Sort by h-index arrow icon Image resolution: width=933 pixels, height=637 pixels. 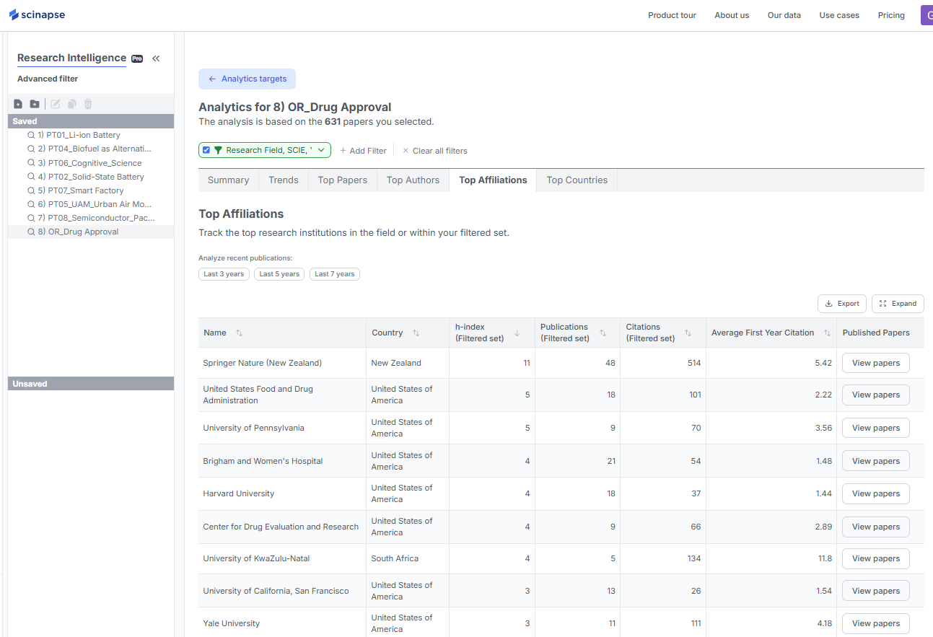(x=517, y=333)
